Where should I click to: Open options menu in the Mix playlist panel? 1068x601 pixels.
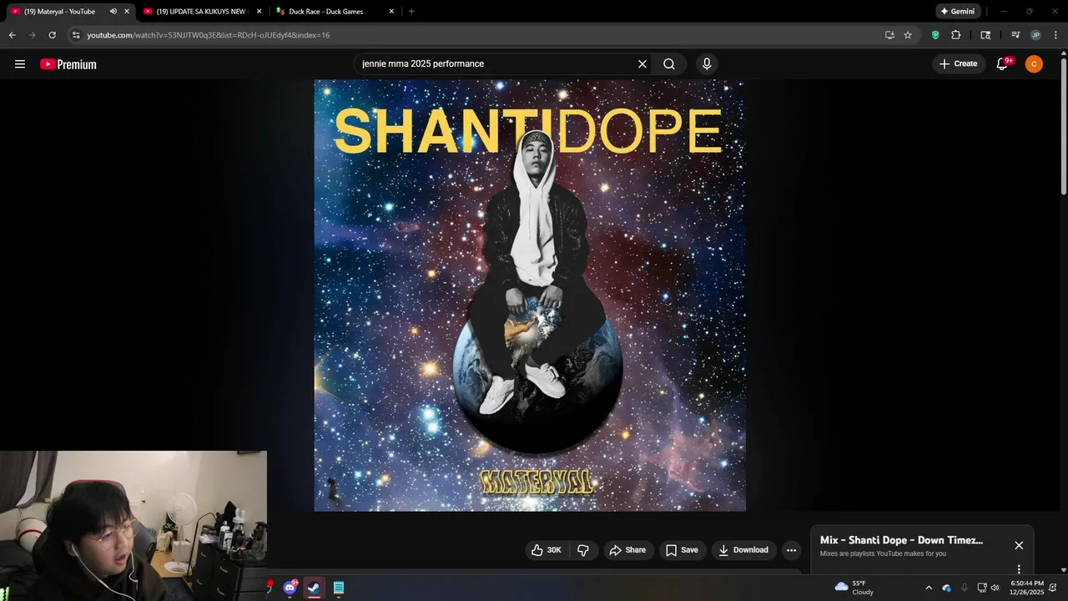[x=1019, y=569]
